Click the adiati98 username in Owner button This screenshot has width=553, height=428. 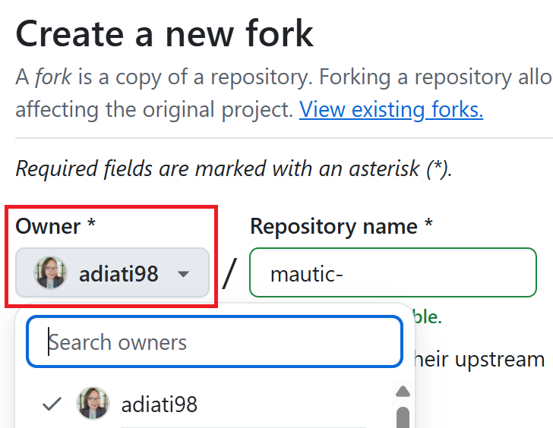[118, 273]
